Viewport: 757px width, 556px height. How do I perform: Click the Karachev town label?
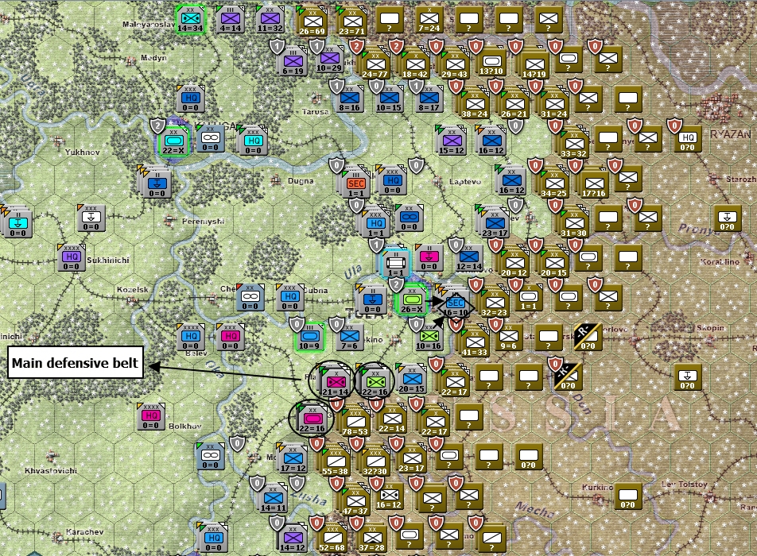[84, 531]
